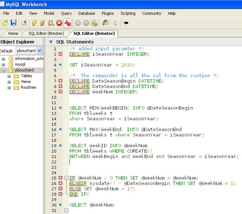242x214 pixels.
Task: Click the error marker on line 26
Action: coord(60,183)
